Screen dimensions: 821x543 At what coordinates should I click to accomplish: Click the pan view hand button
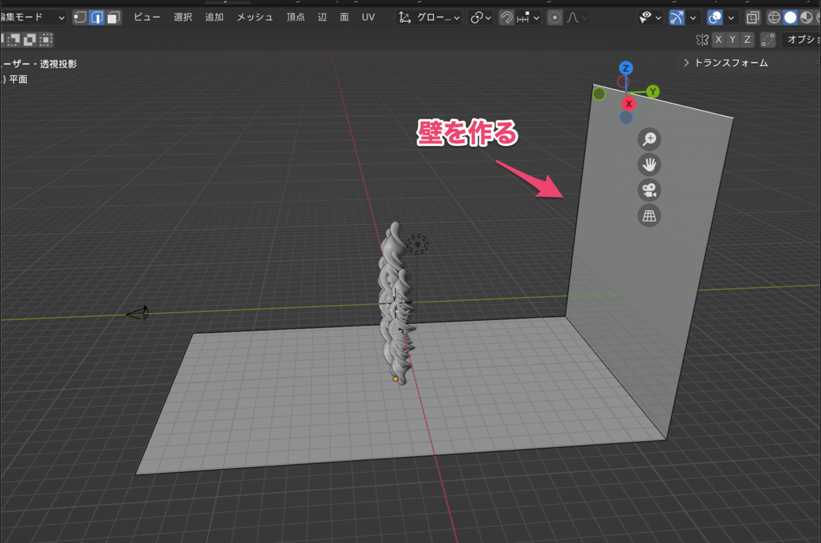[649, 165]
